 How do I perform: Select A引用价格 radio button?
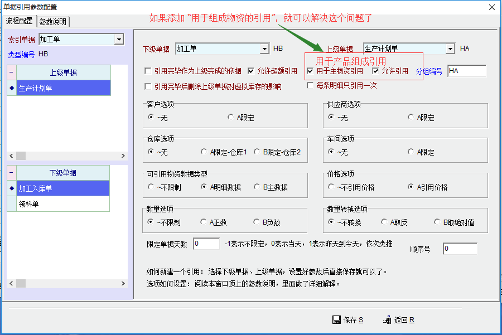(x=411, y=187)
